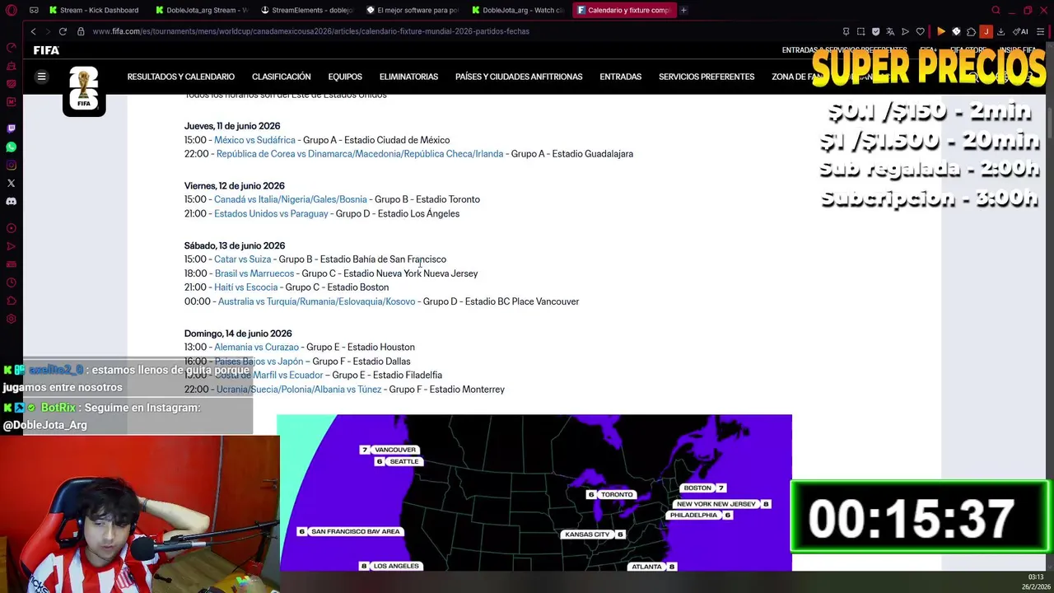Screen dimensions: 1054x593
Task: Open the extensions cube icon in sidebar
Action: point(11,301)
